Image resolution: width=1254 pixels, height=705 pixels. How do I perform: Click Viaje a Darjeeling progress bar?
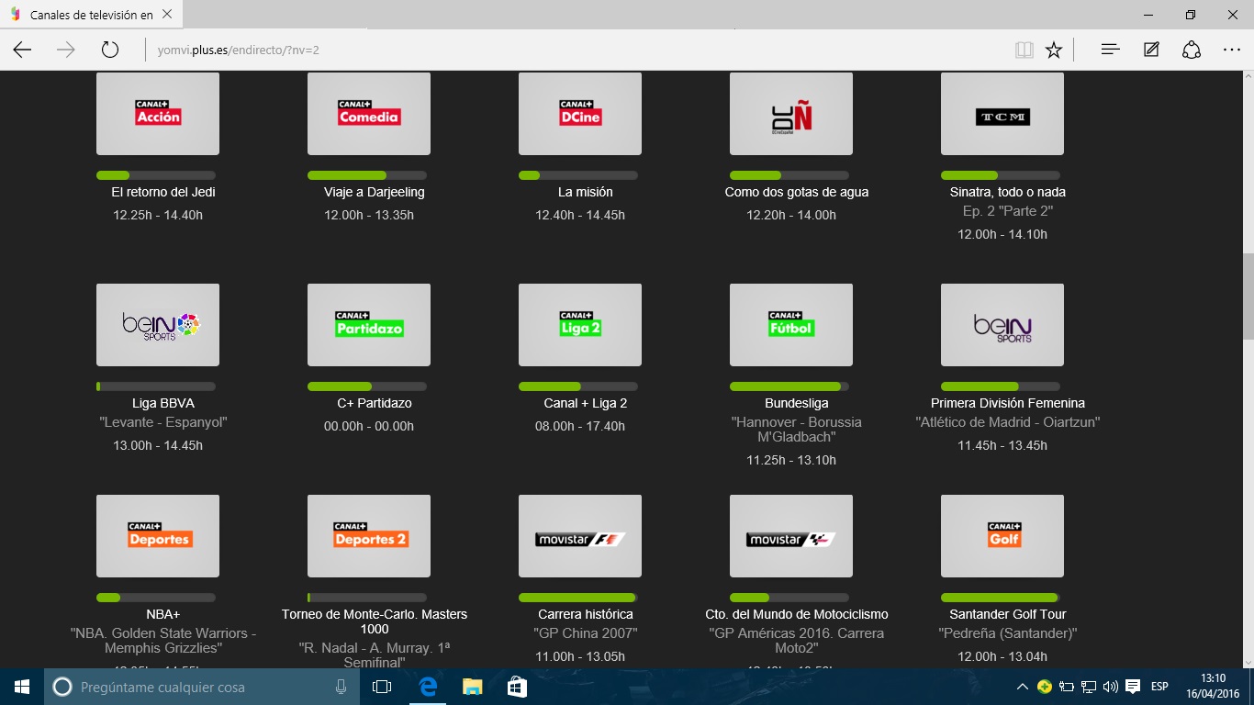[x=367, y=175]
